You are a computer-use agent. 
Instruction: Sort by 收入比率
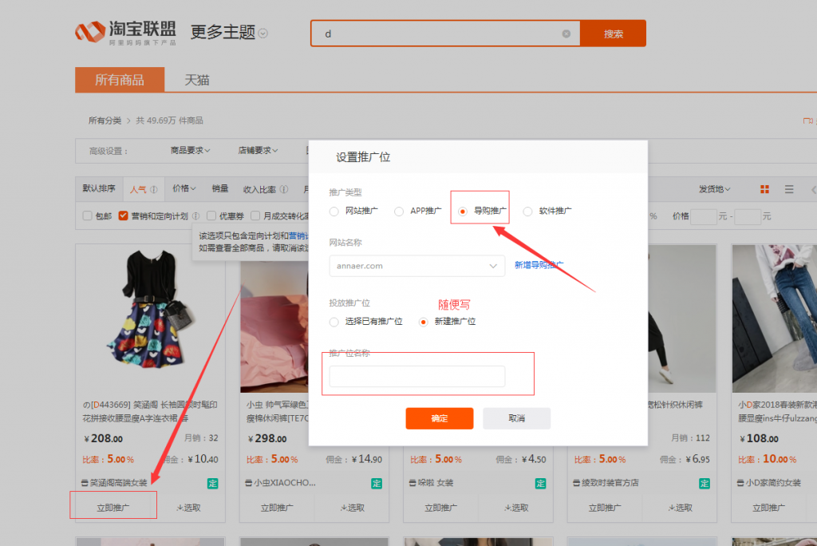[259, 189]
